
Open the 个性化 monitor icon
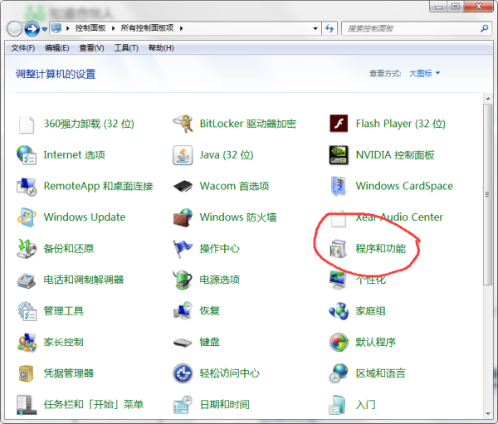pyautogui.click(x=338, y=280)
